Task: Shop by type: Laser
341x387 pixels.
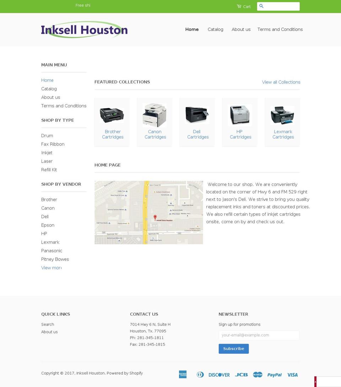Action: 47,161
